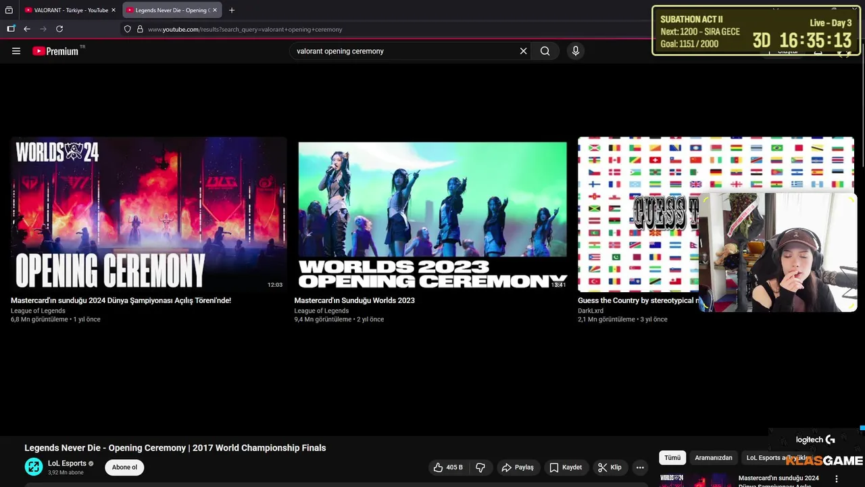Start voice search with the microphone icon

(575, 51)
